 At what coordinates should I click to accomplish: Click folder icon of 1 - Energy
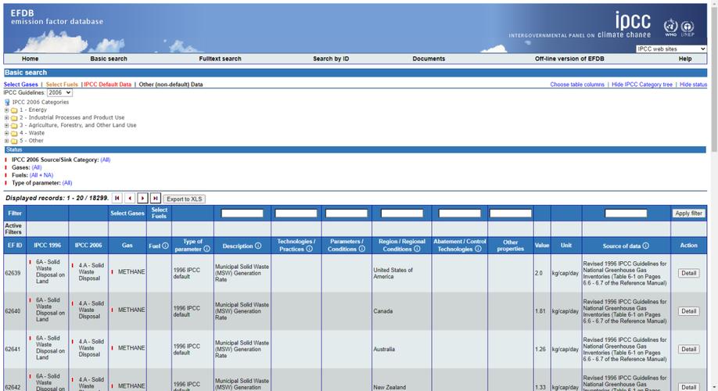14,110
